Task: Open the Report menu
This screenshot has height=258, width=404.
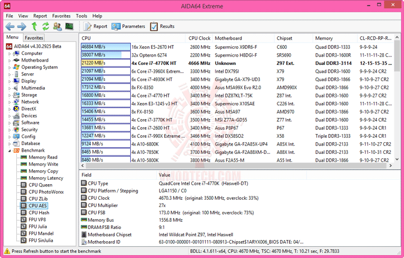Action: 40,16
